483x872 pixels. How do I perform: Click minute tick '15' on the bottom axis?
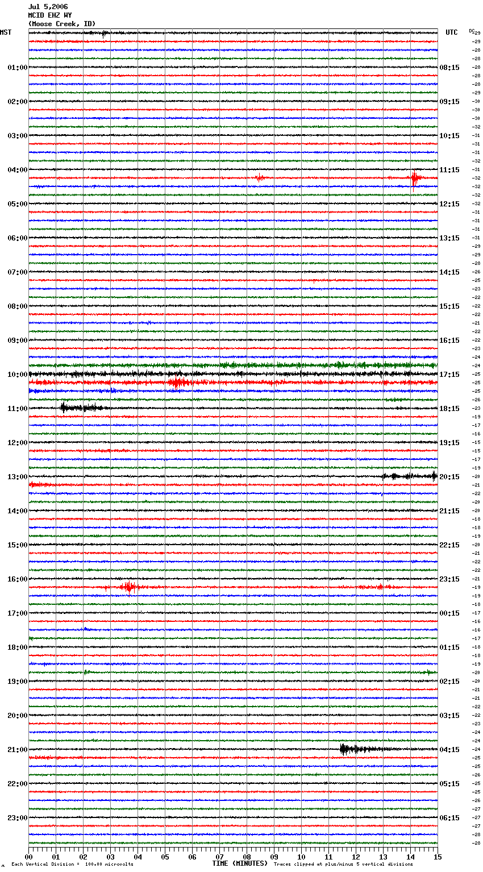tap(438, 857)
